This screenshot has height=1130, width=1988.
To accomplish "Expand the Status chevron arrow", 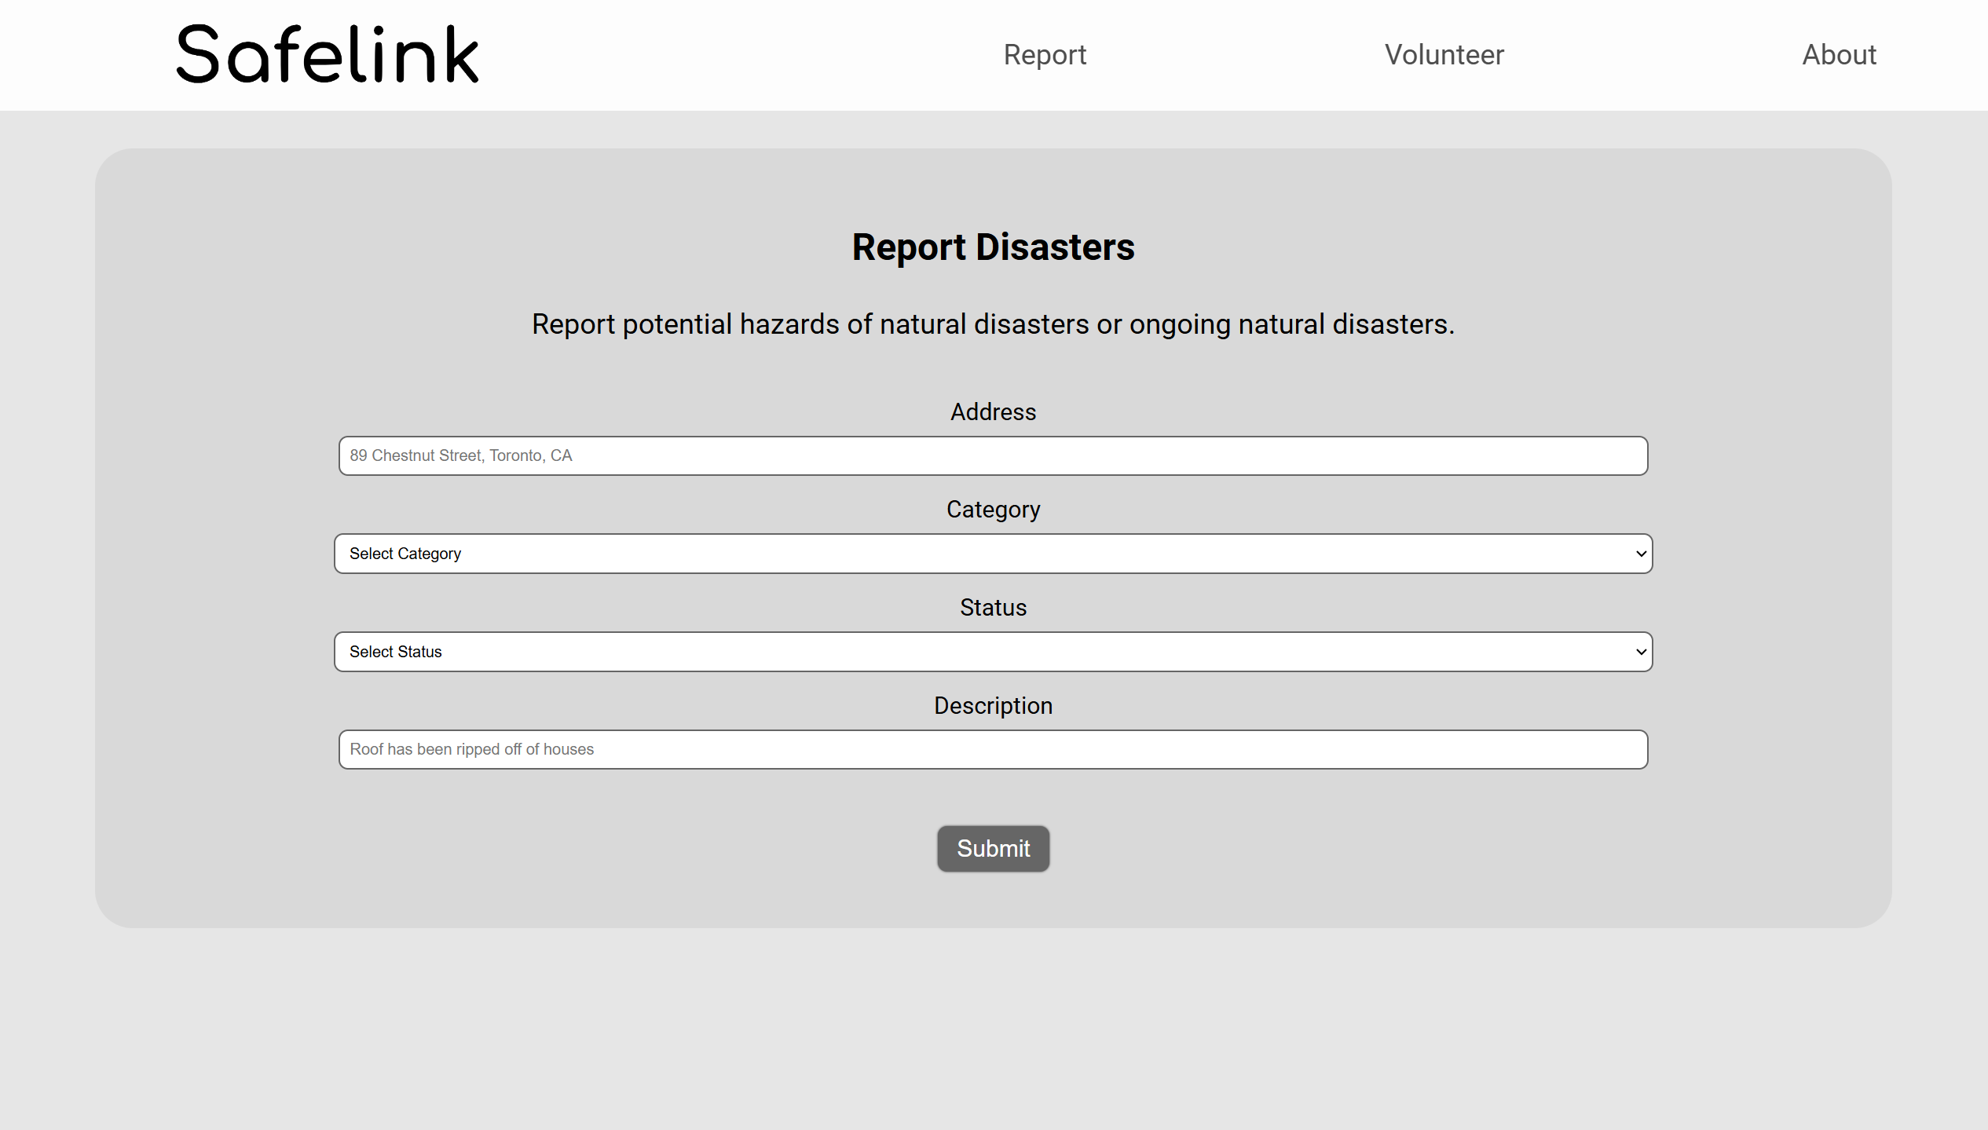I will coord(1640,651).
